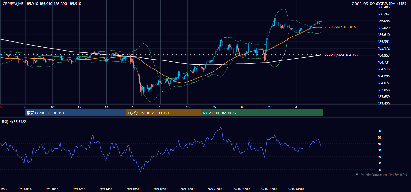
Task: Click price axis value 185.172
Action: pos(383,48)
